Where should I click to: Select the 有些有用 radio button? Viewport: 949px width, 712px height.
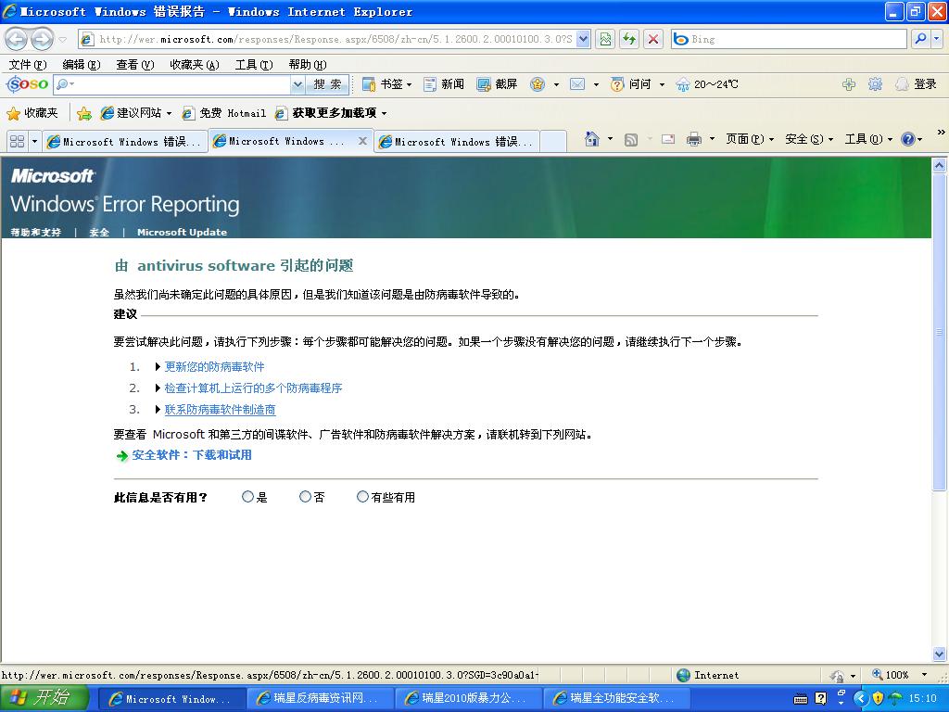[362, 497]
